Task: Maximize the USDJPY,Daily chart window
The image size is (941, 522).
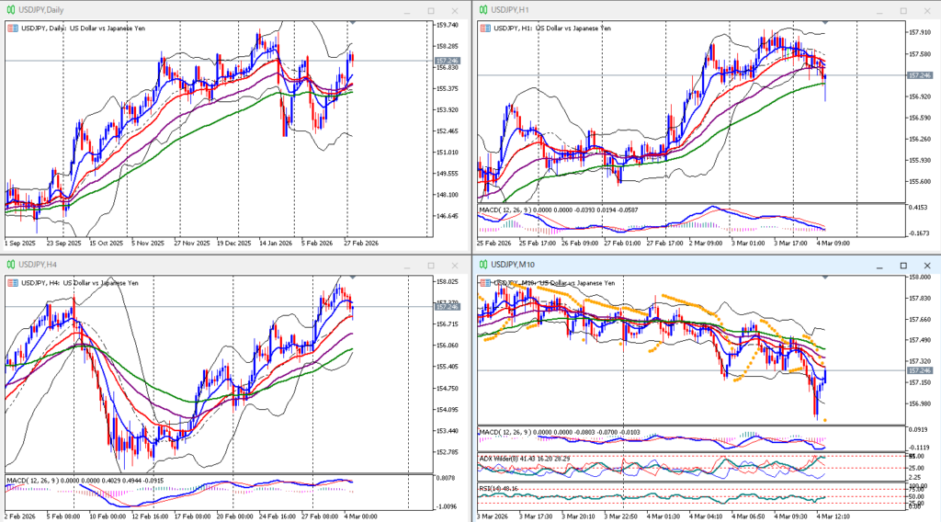Action: [x=431, y=10]
